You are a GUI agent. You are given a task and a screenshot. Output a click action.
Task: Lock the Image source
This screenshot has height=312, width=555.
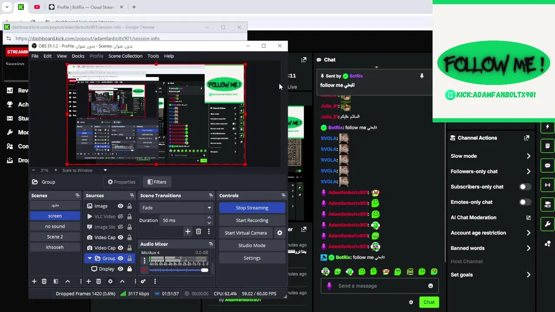pos(129,206)
